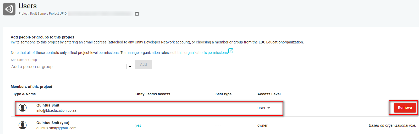Screen dimensions: 419x134
Task: Click the "Unity Teams access" column header
Action: (x=153, y=94)
